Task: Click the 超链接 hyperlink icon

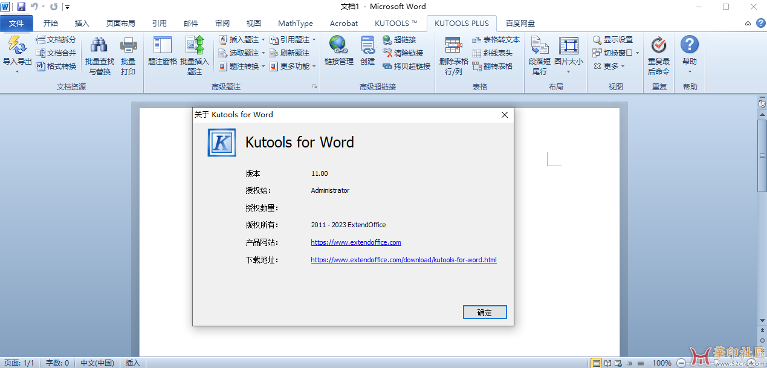Action: pyautogui.click(x=387, y=40)
